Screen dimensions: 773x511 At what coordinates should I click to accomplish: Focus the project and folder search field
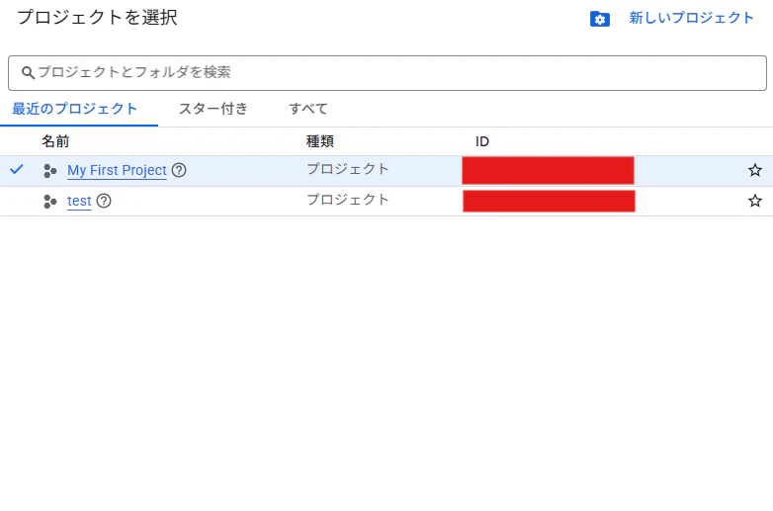coord(387,73)
